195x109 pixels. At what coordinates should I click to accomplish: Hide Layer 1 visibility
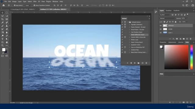tap(161, 33)
